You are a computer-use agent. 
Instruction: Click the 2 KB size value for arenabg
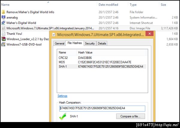click(175, 18)
